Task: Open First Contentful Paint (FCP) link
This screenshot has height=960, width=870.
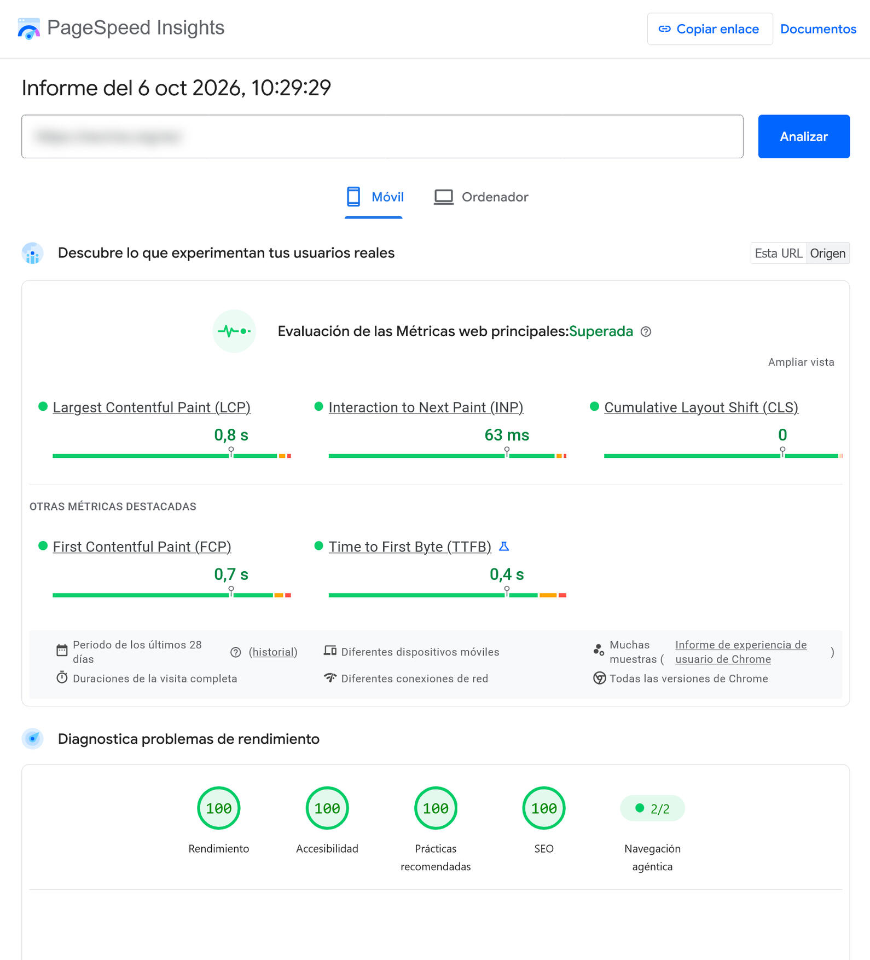Action: pos(142,547)
